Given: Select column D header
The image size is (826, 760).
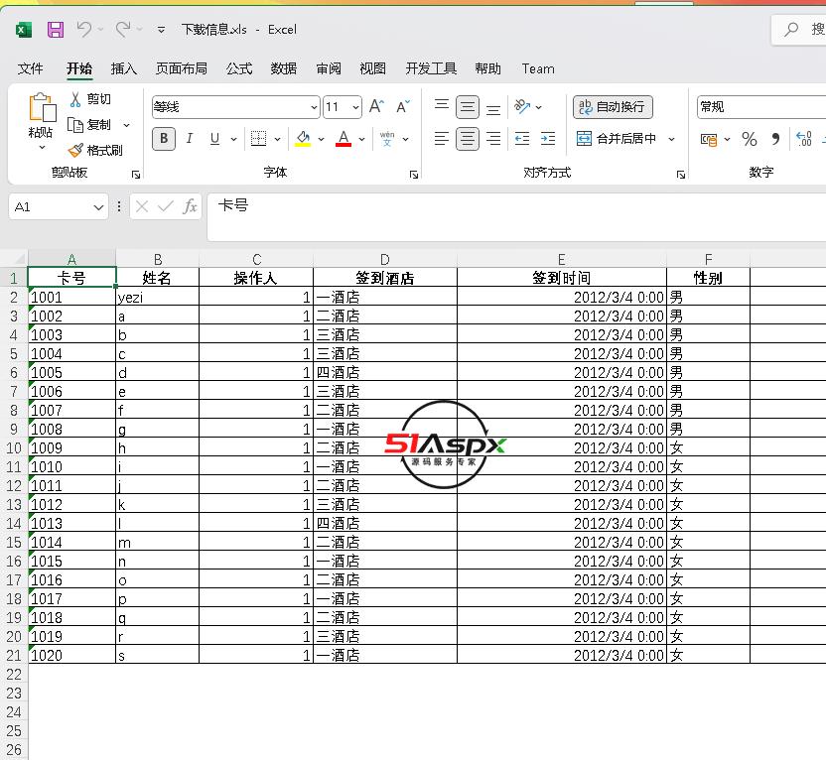Looking at the screenshot, I should click(x=385, y=260).
